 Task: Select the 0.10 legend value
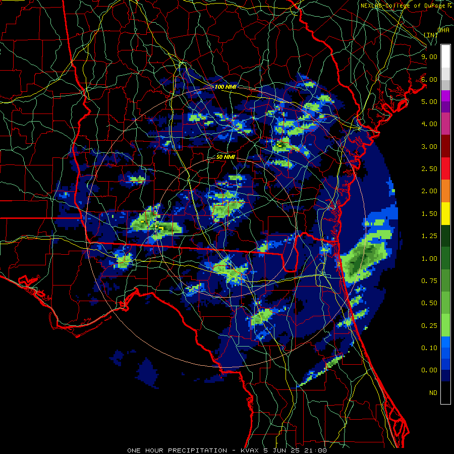click(429, 348)
